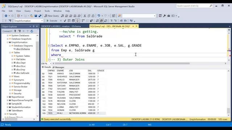Click the Open File folder icon
This screenshot has width=232, height=130.
tap(32, 16)
